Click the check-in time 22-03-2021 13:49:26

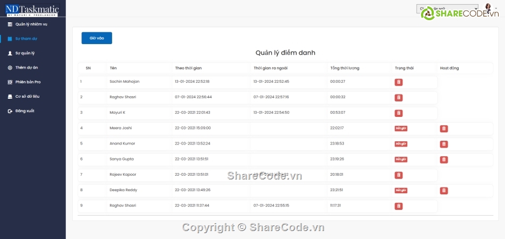click(192, 190)
